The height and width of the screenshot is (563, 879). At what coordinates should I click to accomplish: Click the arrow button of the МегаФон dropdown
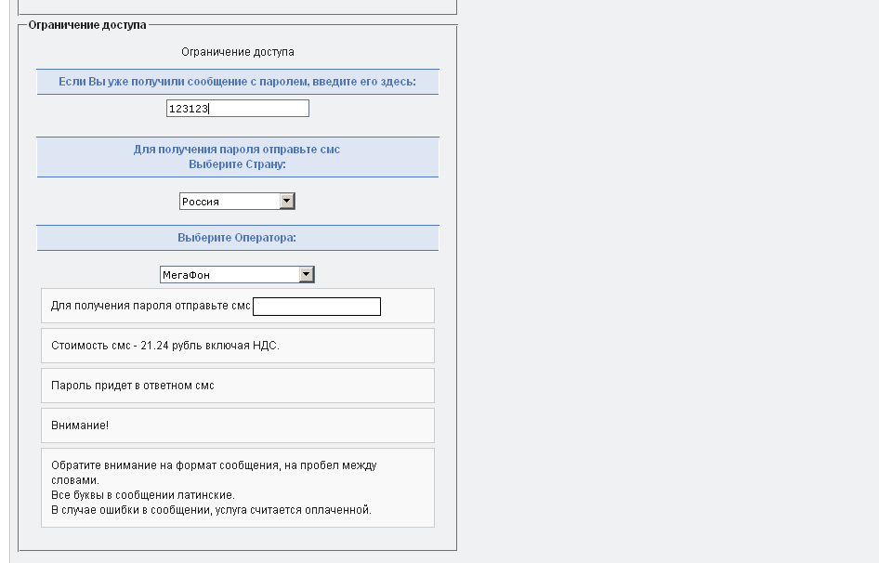click(x=307, y=275)
